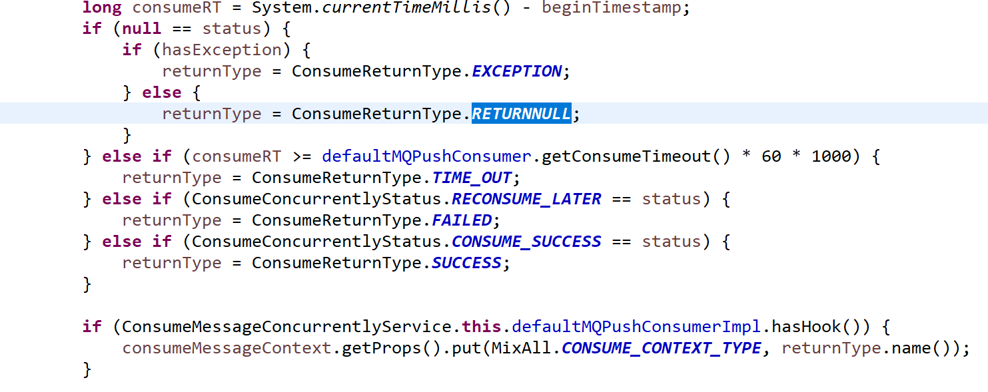Click the CONSUME_CONTEXT_TYPE constant
This screenshot has width=988, height=392.
[661, 348]
